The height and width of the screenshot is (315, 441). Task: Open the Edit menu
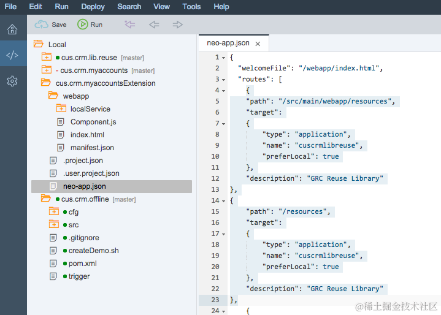(x=36, y=7)
